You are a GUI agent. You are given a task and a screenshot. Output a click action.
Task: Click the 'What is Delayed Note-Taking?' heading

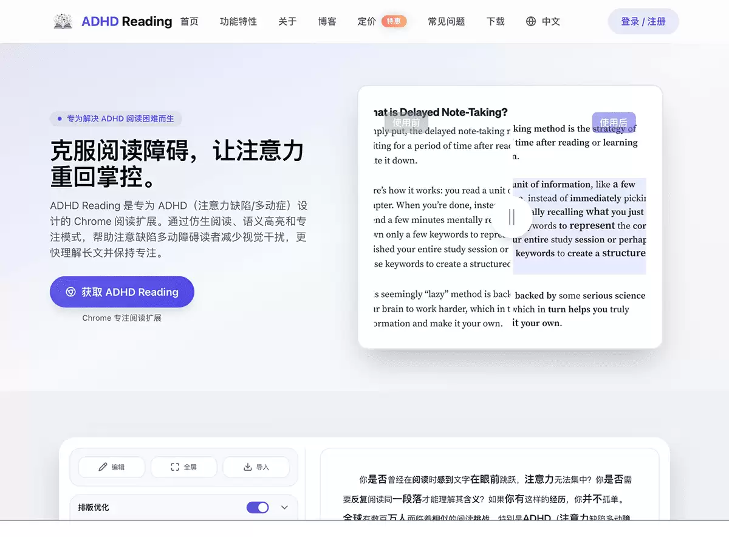pyautogui.click(x=440, y=112)
